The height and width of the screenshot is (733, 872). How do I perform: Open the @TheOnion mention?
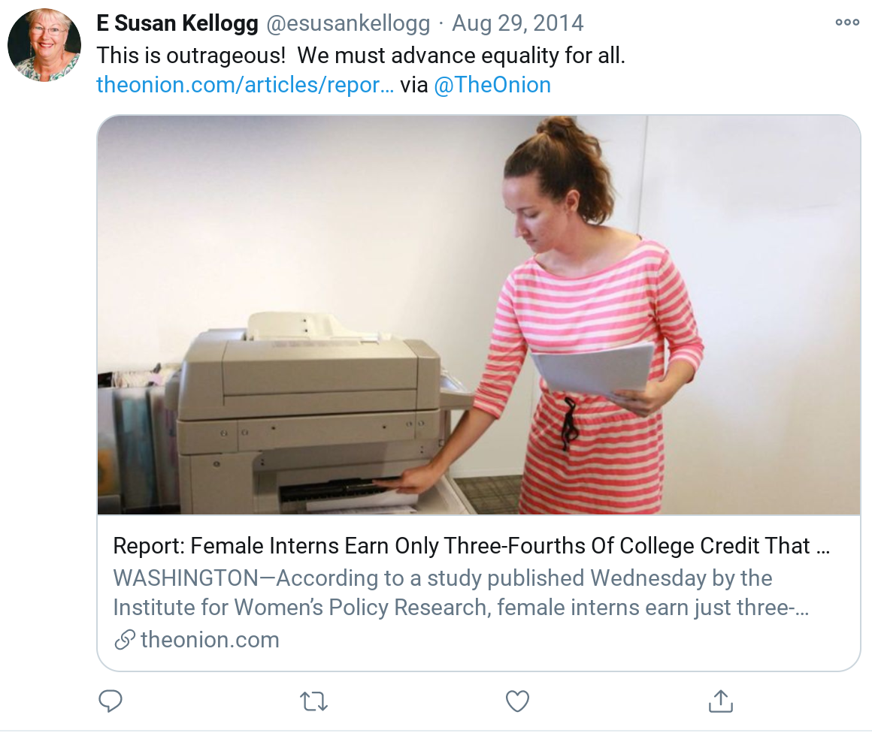[492, 85]
